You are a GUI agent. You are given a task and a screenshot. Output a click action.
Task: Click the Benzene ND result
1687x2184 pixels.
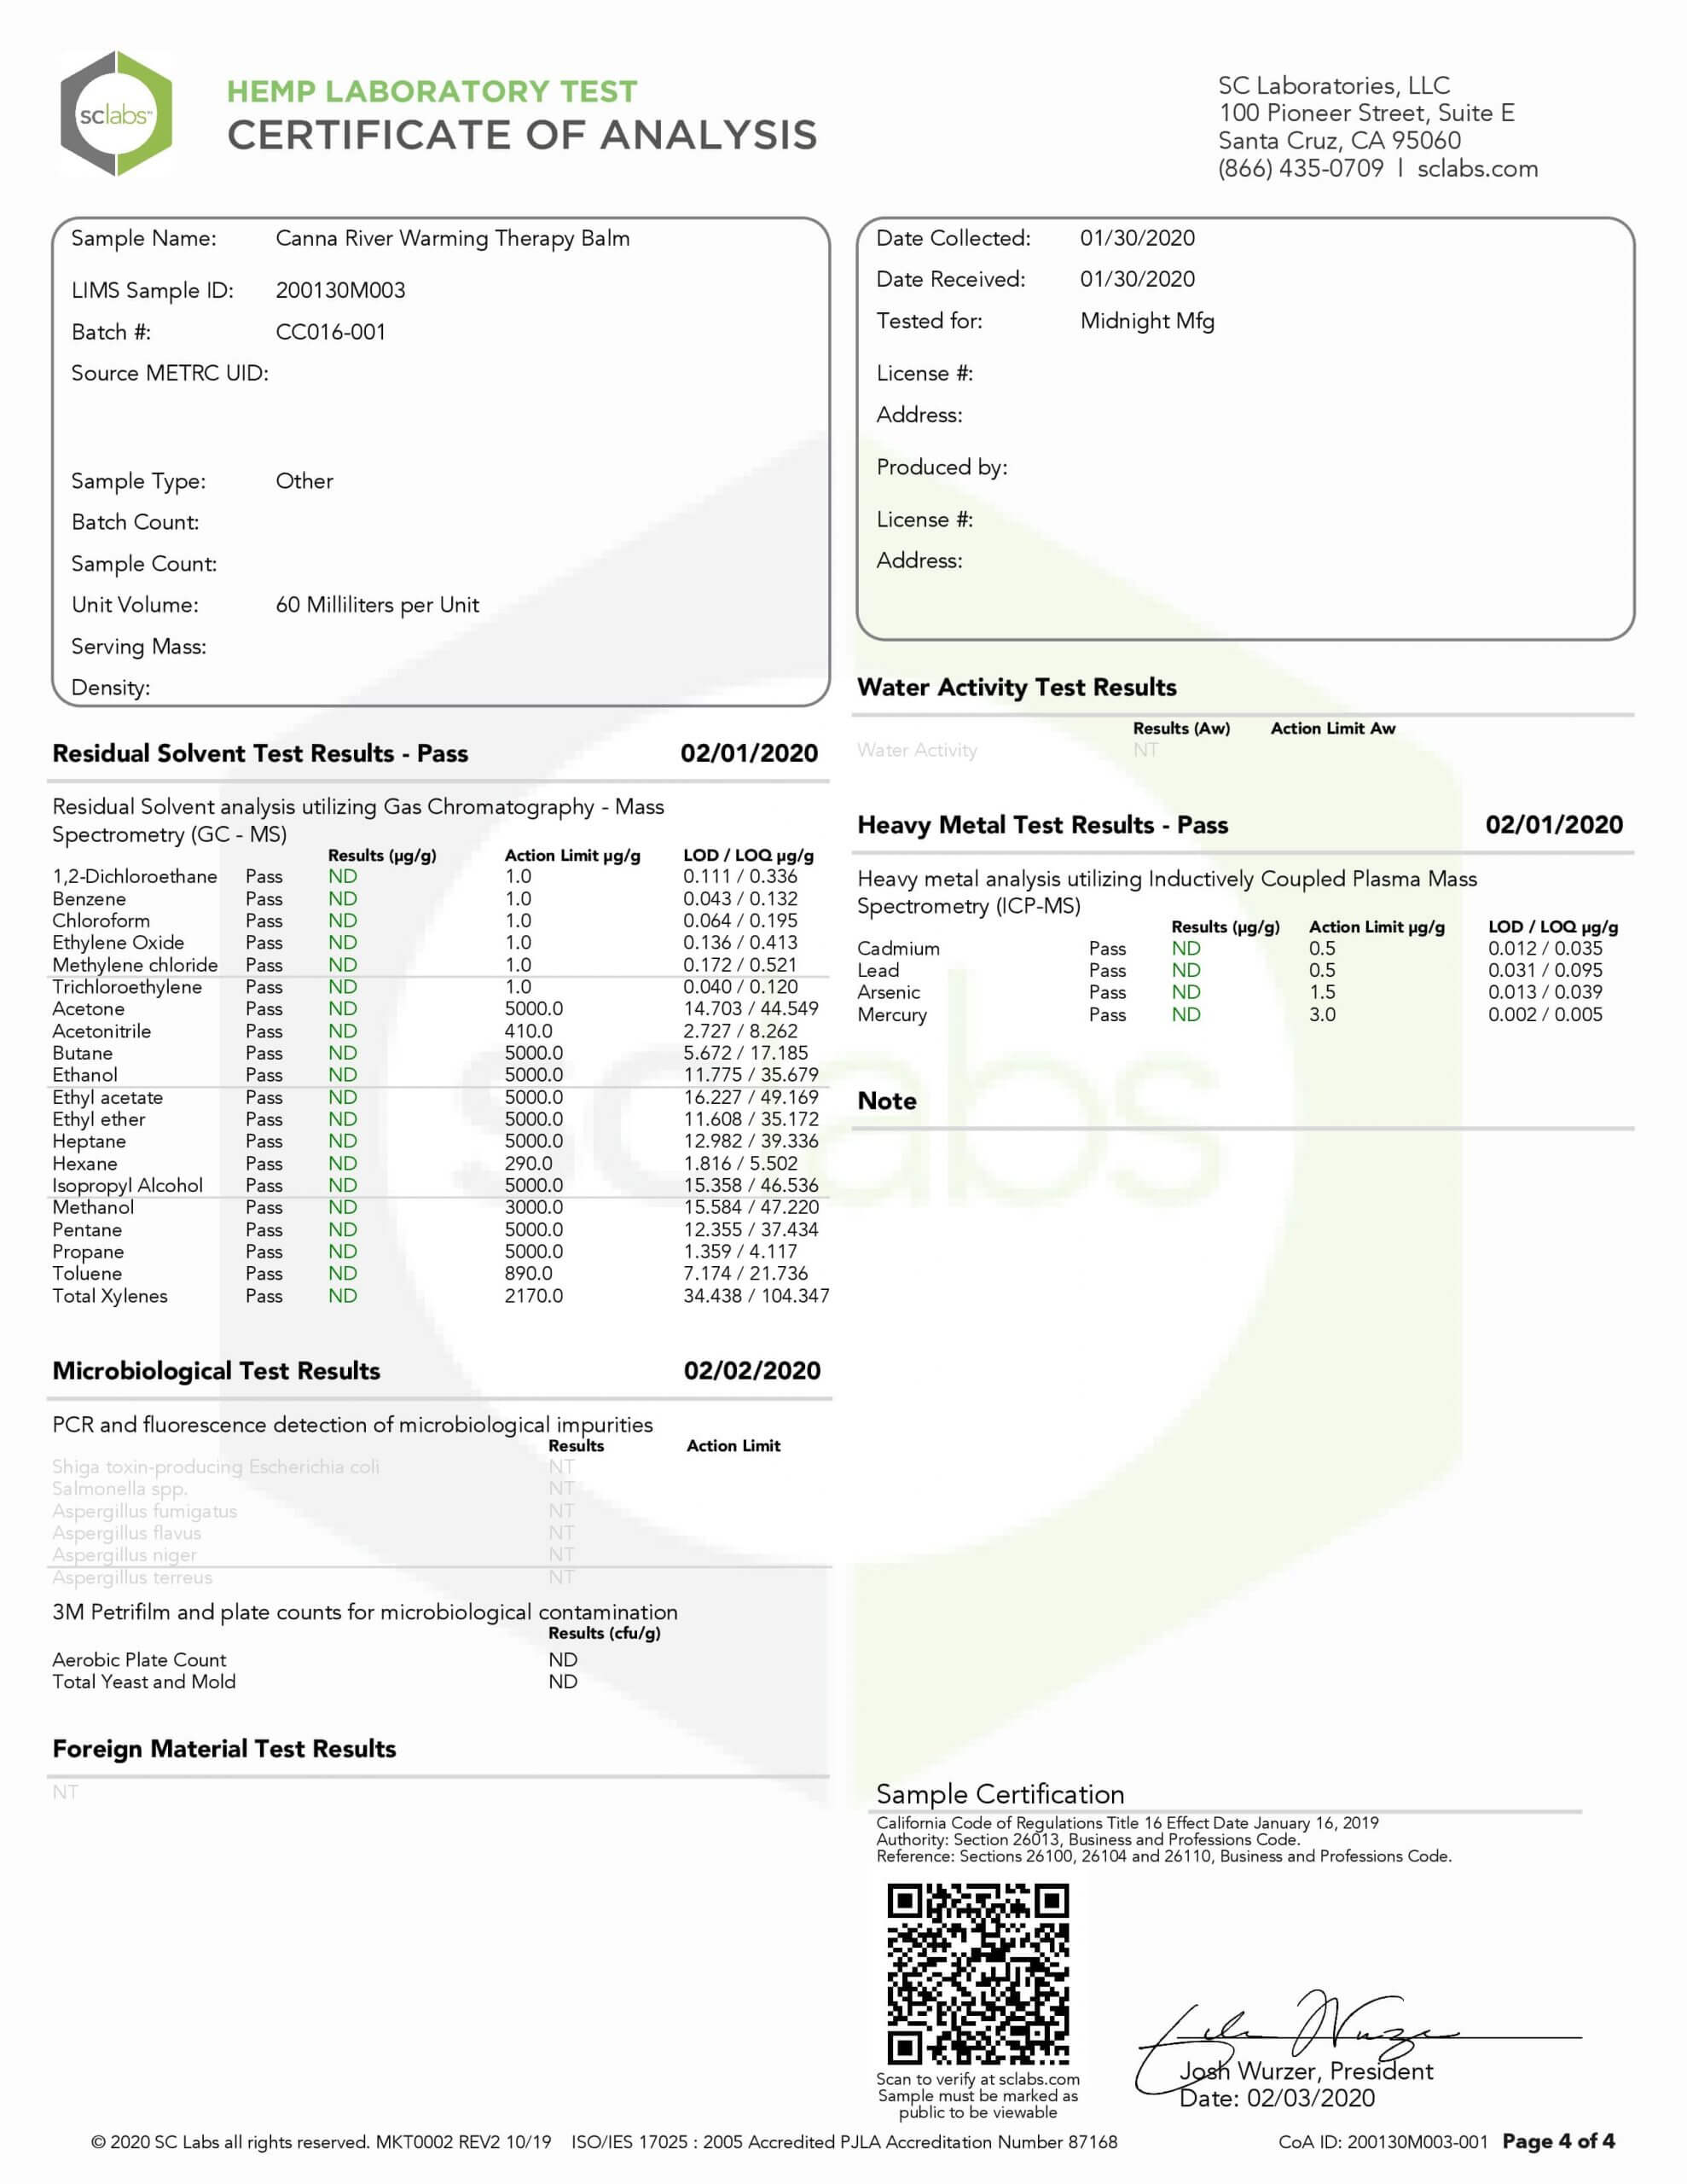point(342,899)
